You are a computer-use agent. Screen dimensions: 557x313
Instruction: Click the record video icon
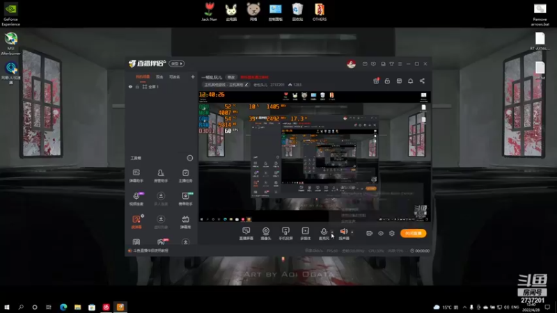click(x=370, y=233)
